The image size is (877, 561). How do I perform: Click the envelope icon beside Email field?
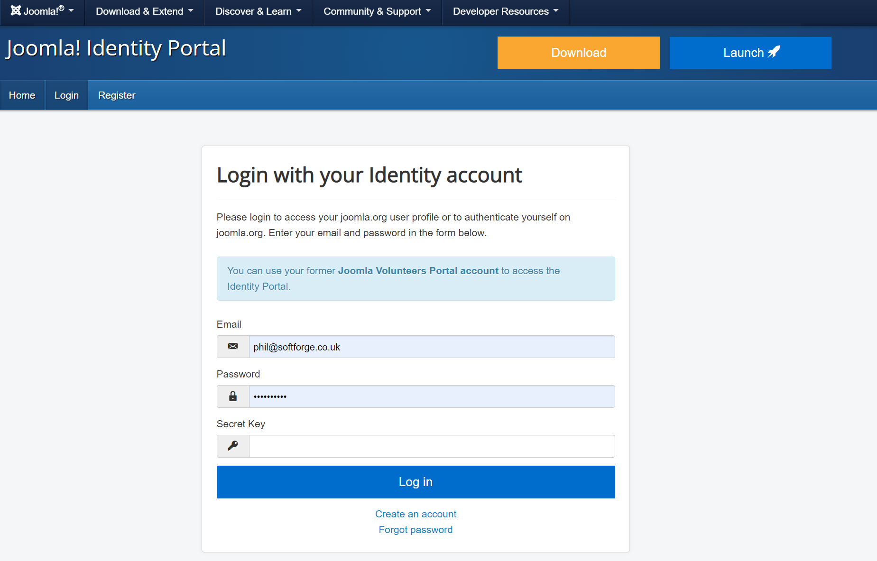click(233, 347)
